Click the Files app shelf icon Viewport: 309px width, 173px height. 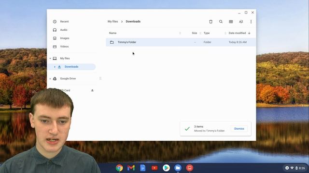178,168
